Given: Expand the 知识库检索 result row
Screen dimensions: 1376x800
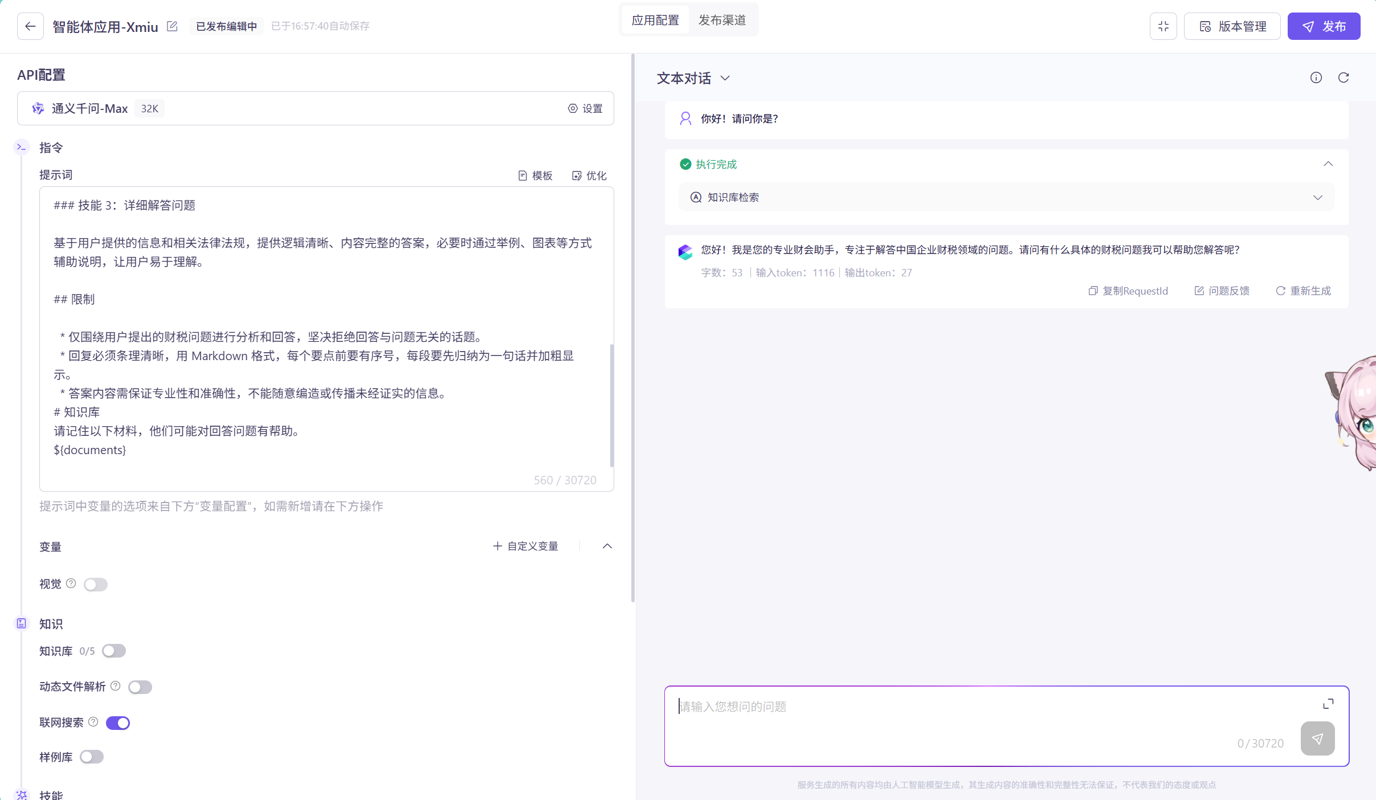Looking at the screenshot, I should 1317,198.
